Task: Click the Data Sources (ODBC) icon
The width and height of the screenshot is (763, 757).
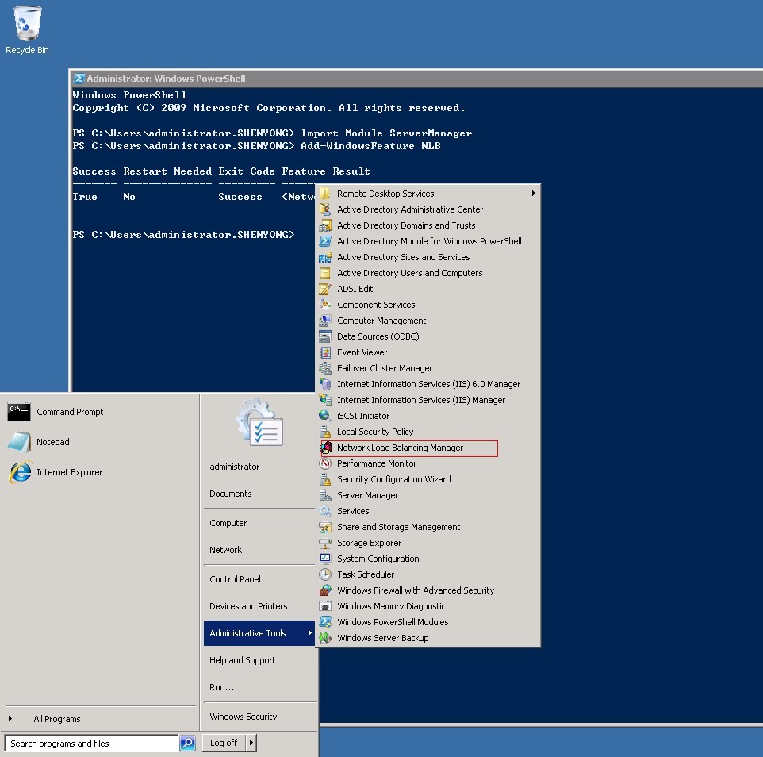Action: 325,336
